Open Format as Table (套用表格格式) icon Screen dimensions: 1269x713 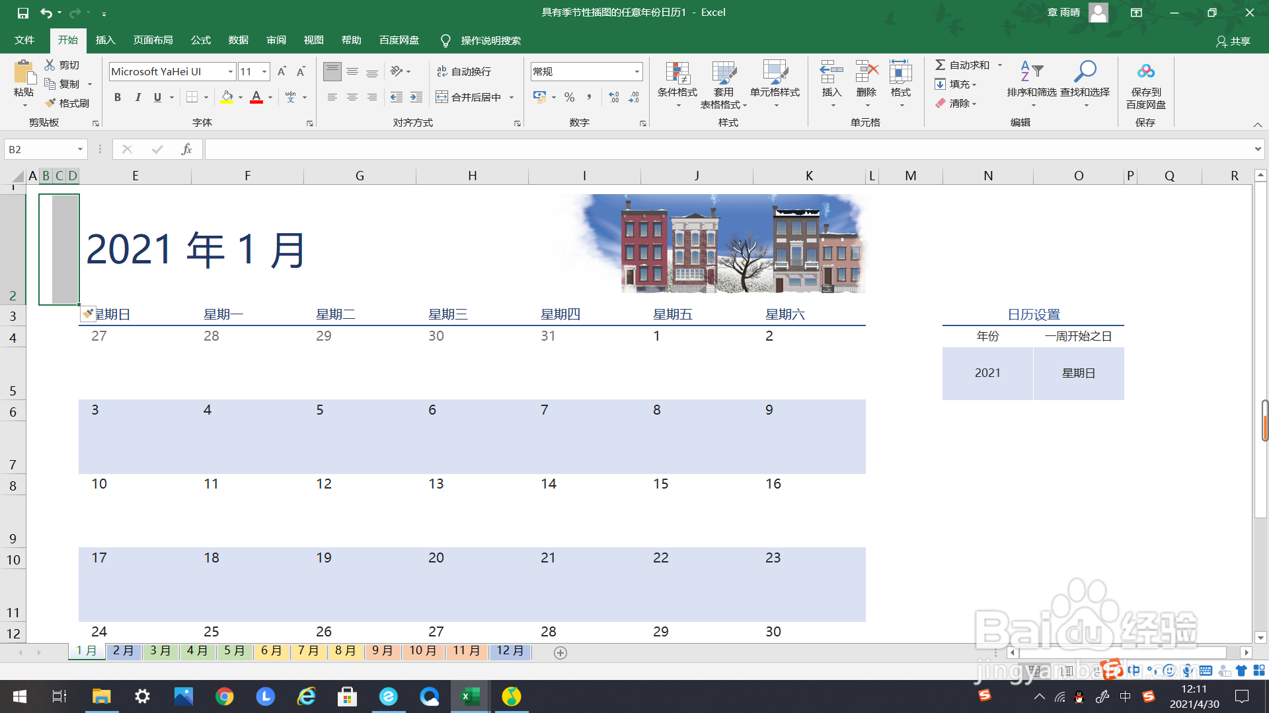[724, 73]
